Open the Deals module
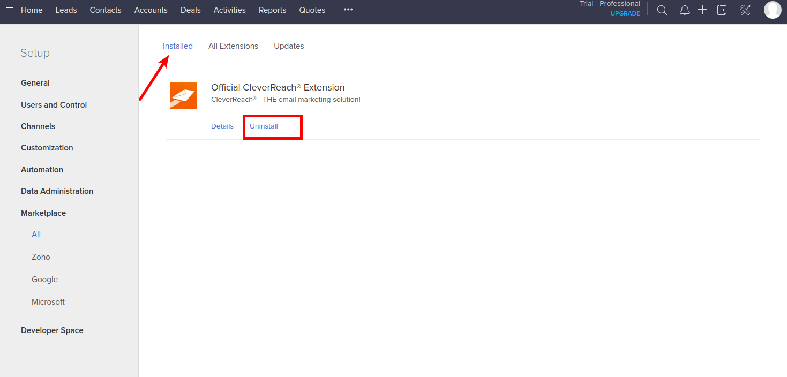Viewport: 787px width, 377px height. 191,10
